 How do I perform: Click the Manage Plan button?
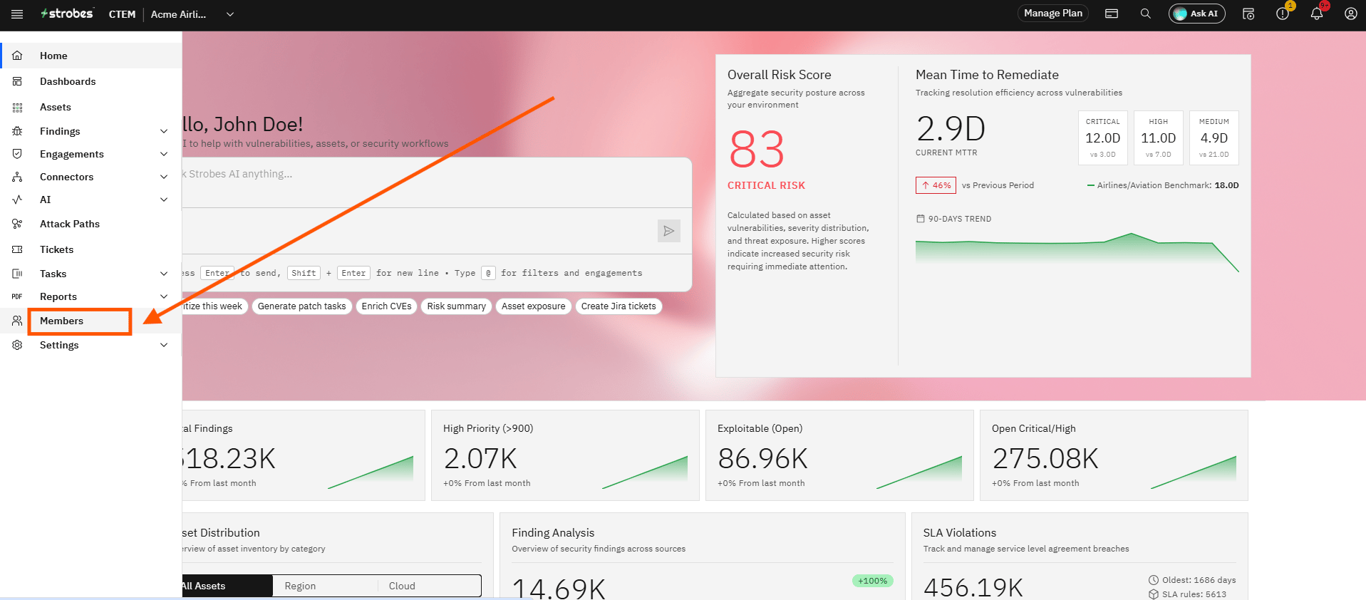[1053, 14]
